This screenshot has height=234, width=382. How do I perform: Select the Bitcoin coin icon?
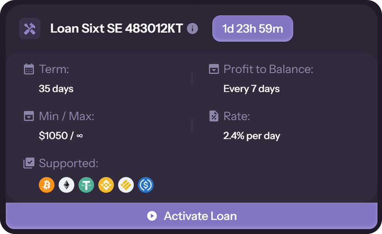click(47, 185)
